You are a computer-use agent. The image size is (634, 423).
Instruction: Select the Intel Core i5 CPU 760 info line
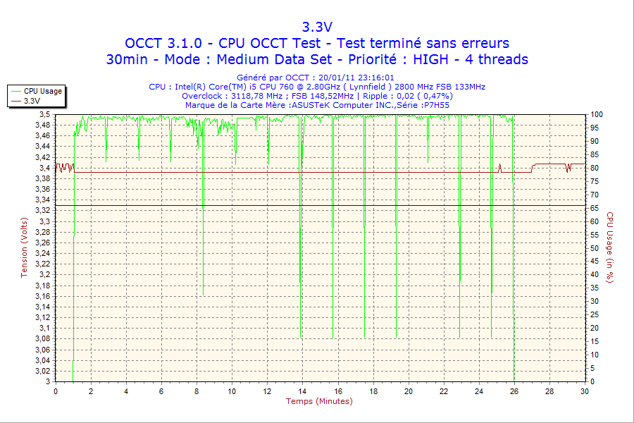pyautogui.click(x=317, y=87)
